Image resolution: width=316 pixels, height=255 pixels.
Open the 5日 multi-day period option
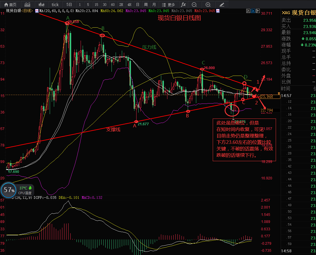click(69, 4)
